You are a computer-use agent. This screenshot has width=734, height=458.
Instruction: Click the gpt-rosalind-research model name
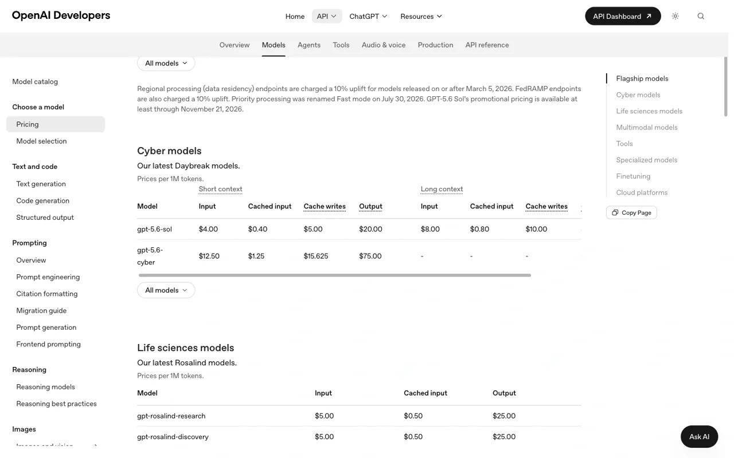171,416
